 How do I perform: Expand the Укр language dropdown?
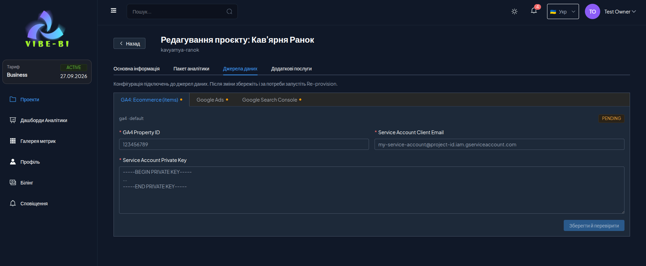563,11
